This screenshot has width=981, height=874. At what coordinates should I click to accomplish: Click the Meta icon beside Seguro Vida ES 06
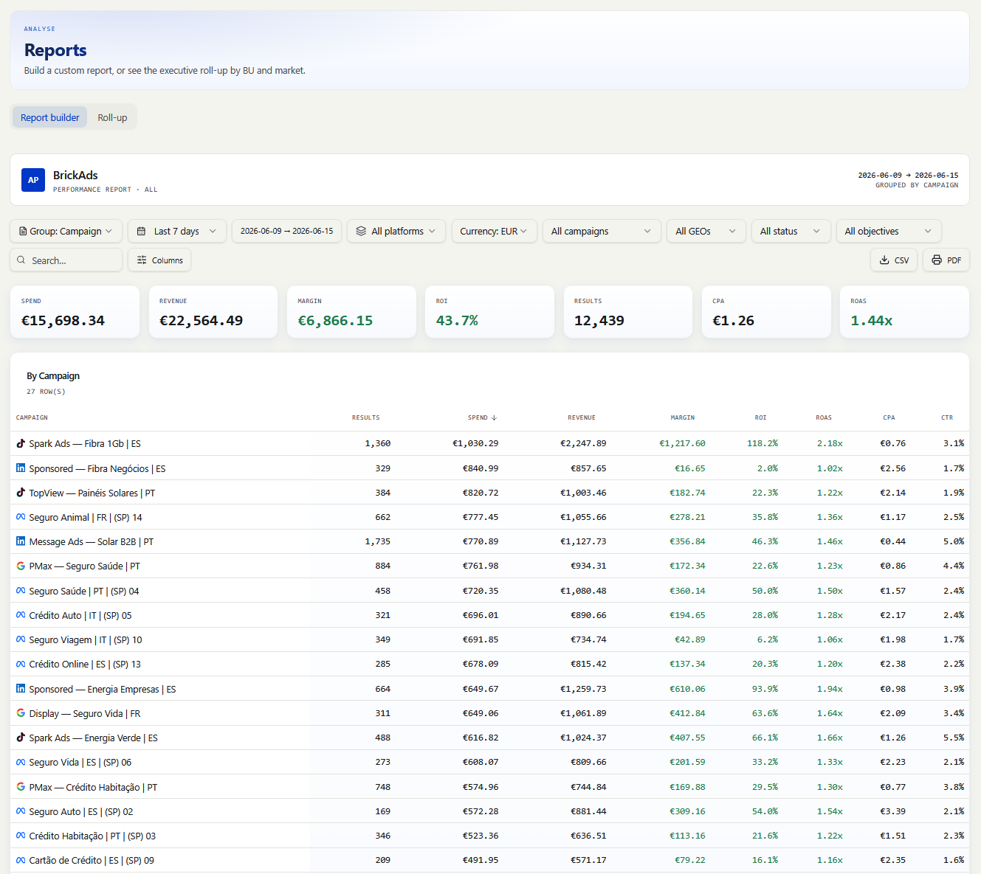pyautogui.click(x=21, y=762)
